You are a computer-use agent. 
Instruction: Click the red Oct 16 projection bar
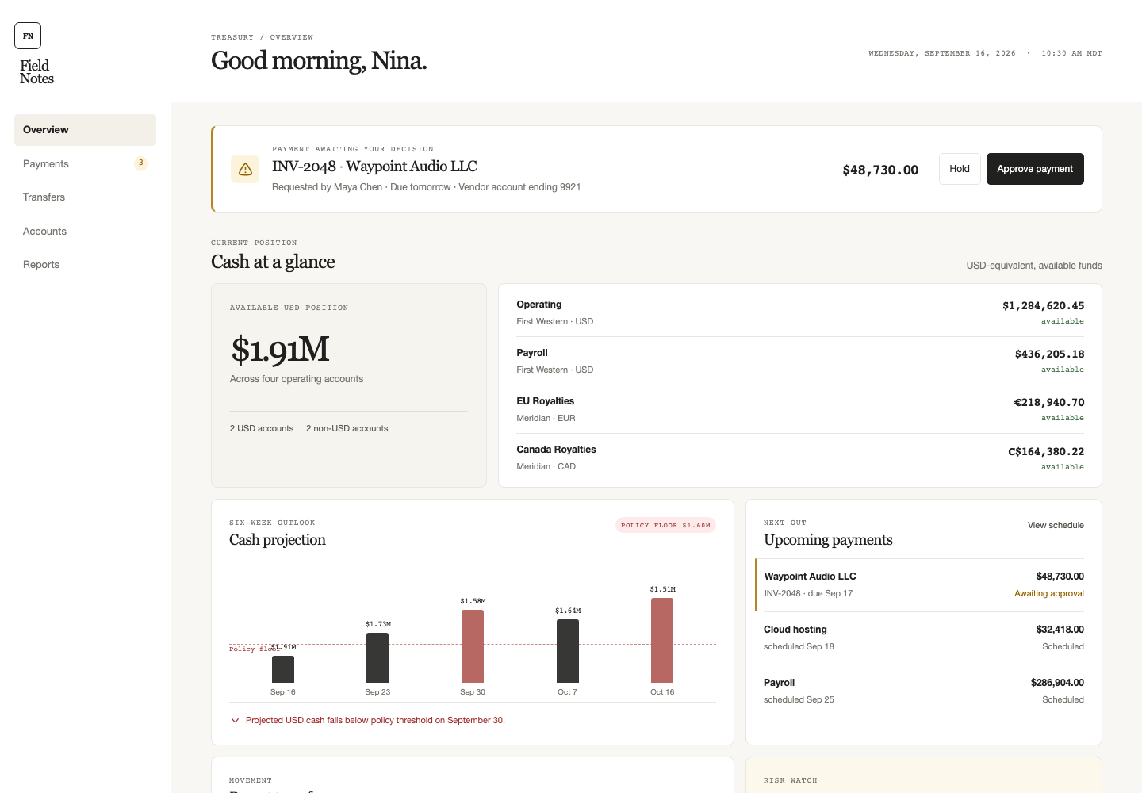(x=662, y=640)
